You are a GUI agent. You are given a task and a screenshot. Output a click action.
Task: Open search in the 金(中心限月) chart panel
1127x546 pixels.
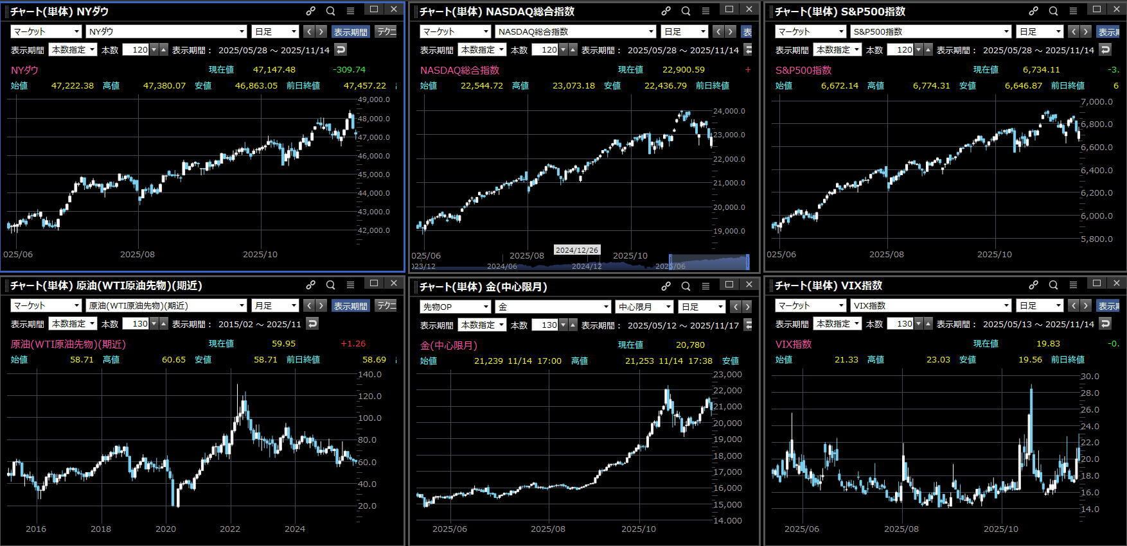click(x=686, y=286)
